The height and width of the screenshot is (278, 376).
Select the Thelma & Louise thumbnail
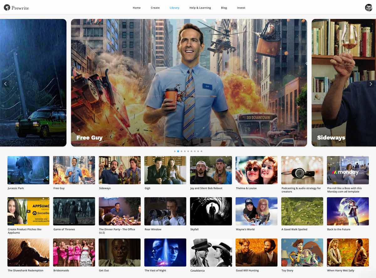pos(256,170)
